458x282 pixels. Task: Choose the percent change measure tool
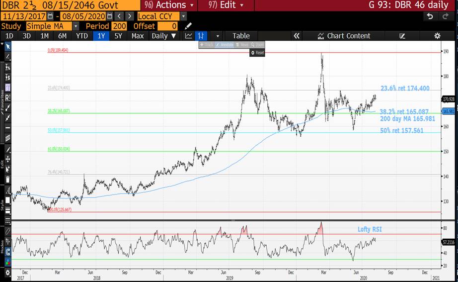tap(8, 67)
